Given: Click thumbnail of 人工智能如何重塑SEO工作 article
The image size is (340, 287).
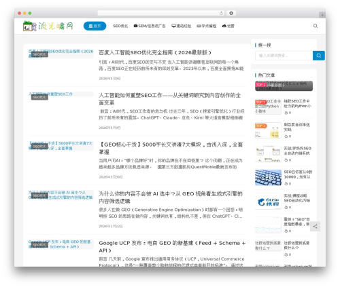Looking at the screenshot, I should (x=61, y=95).
